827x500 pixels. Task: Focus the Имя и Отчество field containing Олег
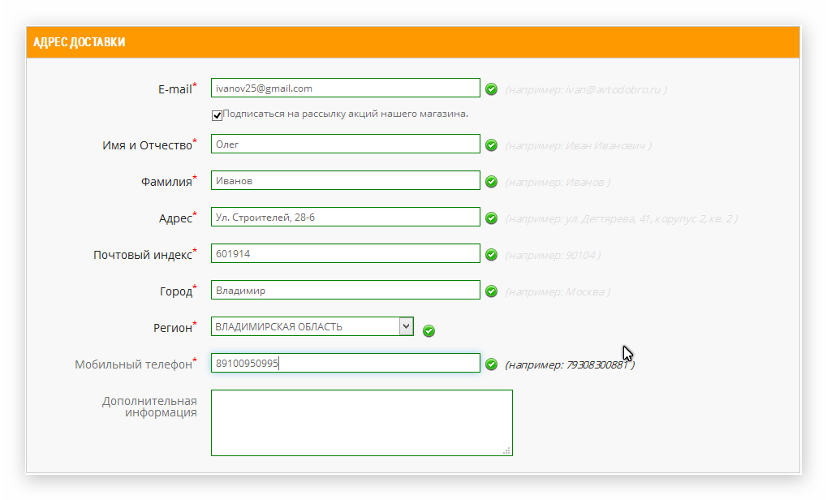pyautogui.click(x=346, y=144)
